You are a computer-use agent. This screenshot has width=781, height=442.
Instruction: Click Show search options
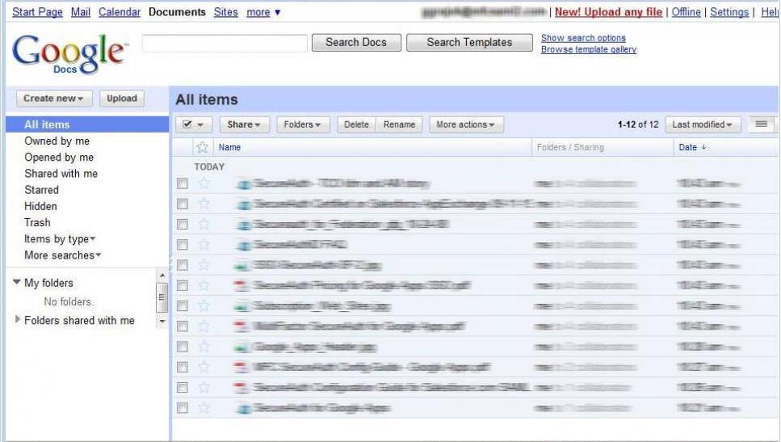pos(583,38)
